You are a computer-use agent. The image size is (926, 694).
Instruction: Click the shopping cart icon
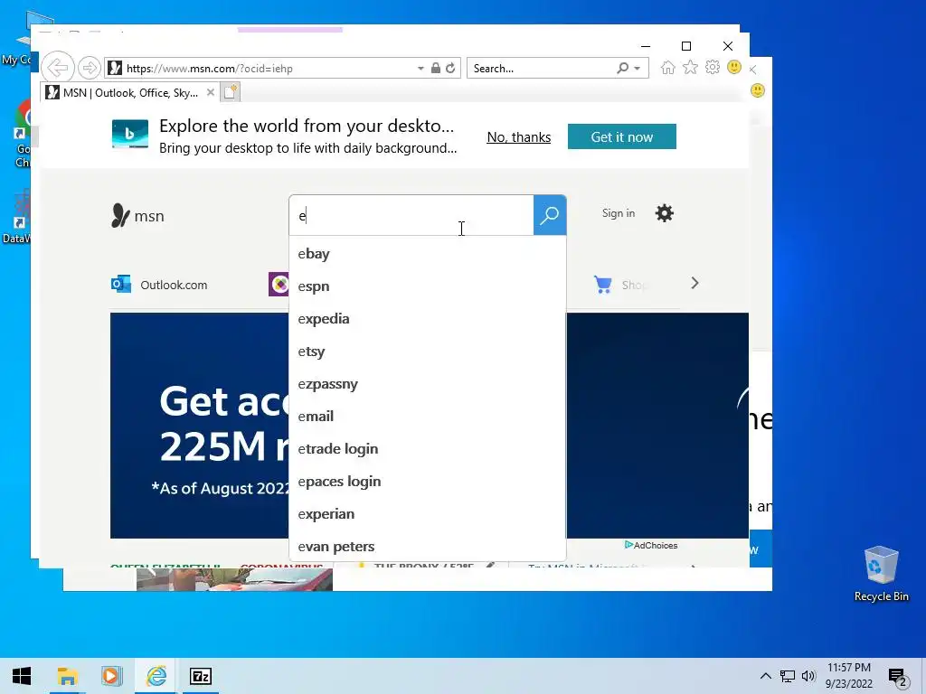[x=603, y=285]
